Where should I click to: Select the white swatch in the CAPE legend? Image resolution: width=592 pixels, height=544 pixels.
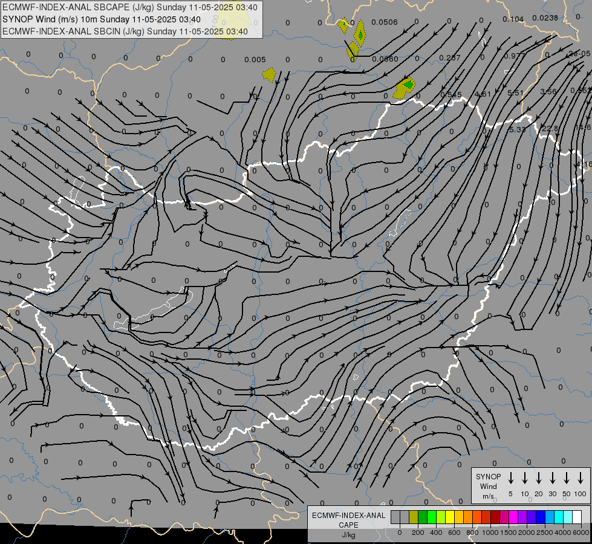tap(577, 517)
